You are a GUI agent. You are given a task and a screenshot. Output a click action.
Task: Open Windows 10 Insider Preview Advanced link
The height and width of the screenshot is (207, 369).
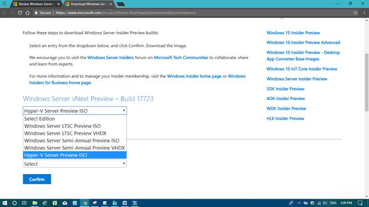point(303,43)
